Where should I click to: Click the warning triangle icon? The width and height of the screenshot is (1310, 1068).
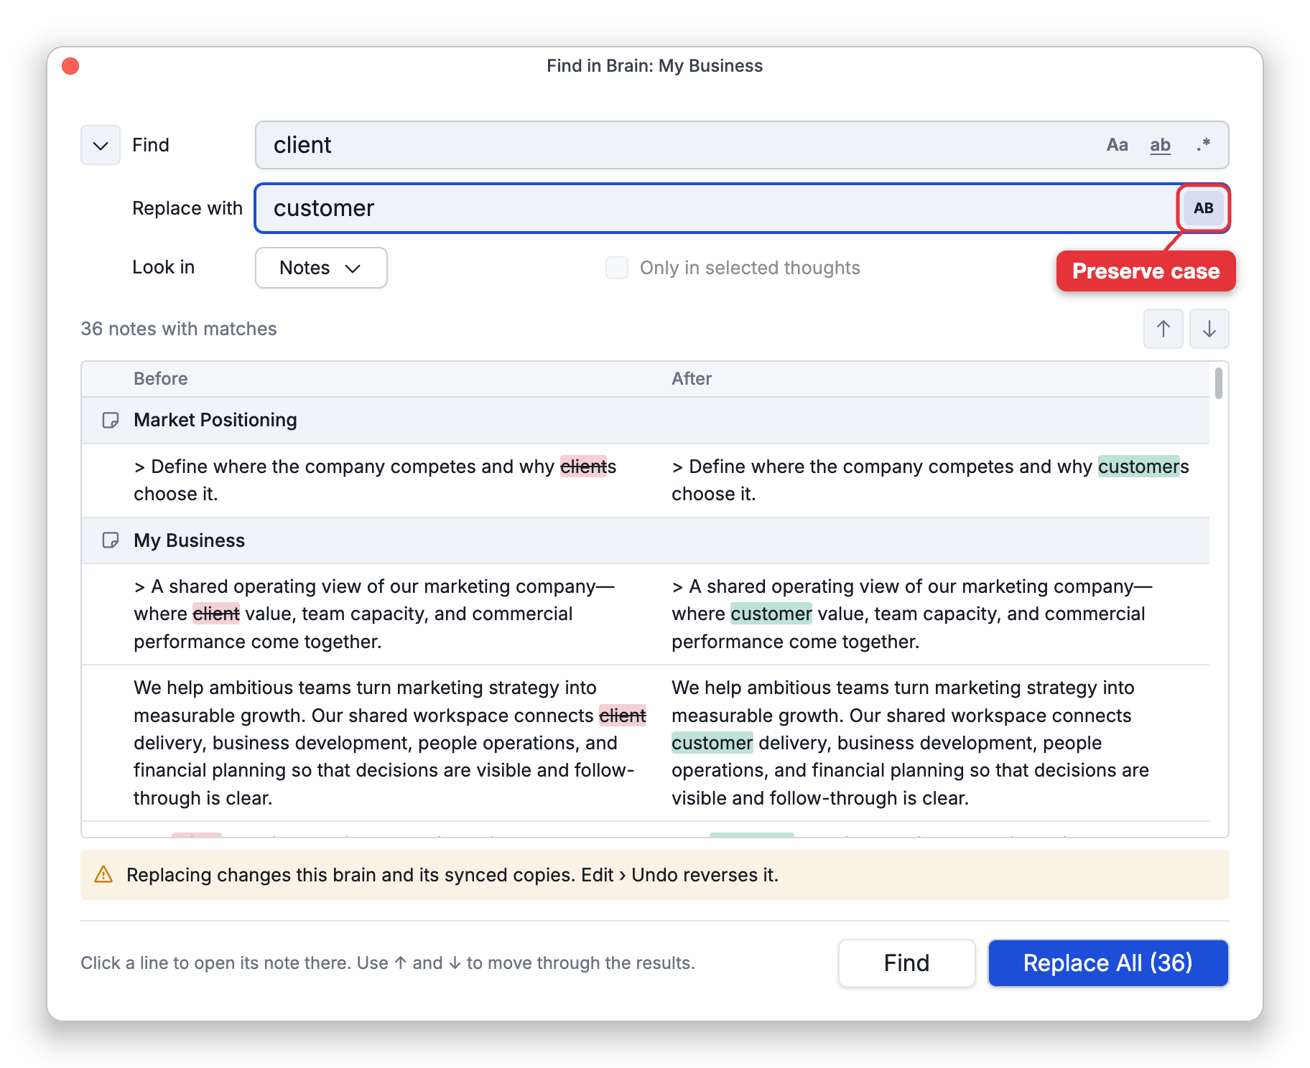coord(103,874)
